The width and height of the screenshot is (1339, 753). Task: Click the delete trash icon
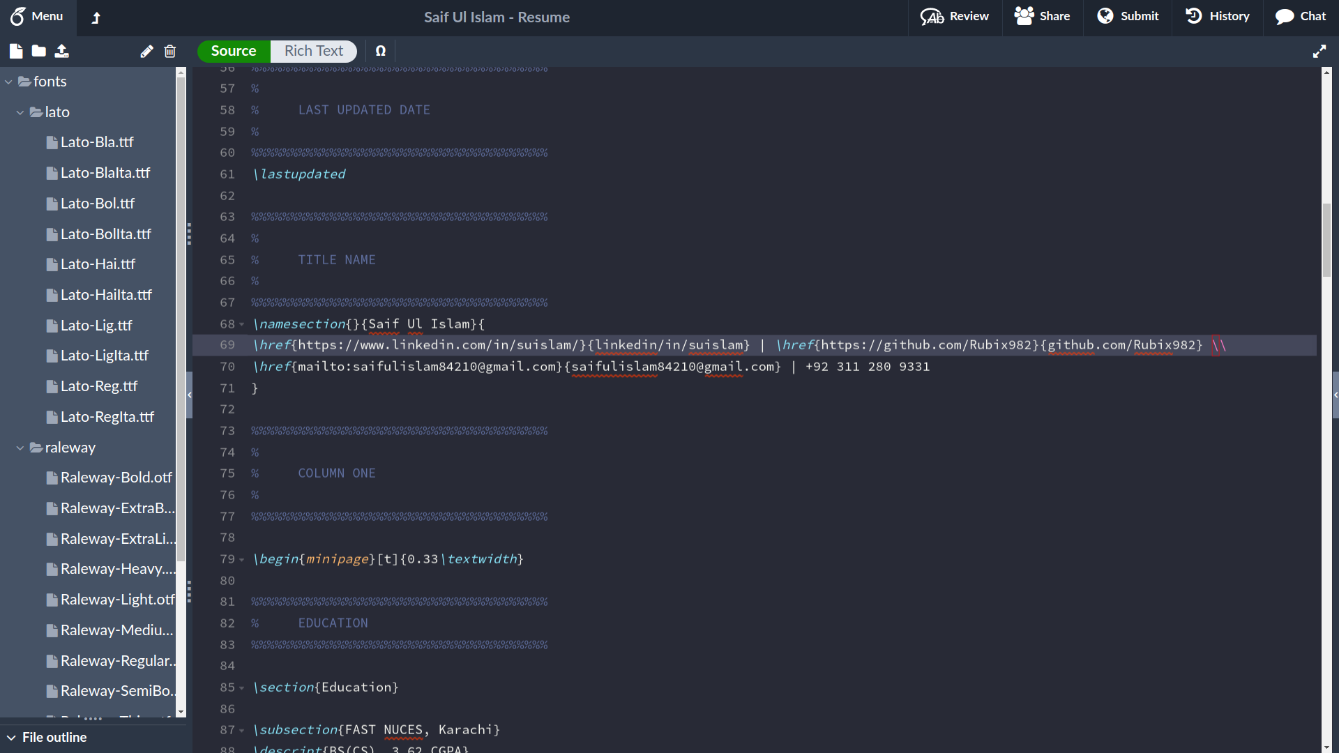click(x=170, y=51)
